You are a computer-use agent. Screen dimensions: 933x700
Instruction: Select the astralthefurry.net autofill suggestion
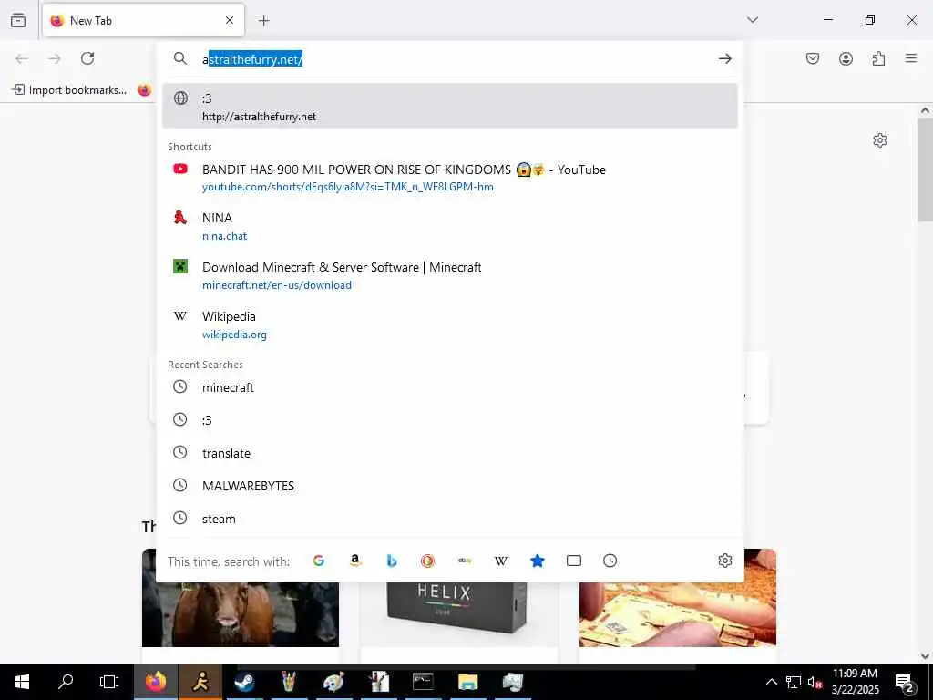point(450,106)
